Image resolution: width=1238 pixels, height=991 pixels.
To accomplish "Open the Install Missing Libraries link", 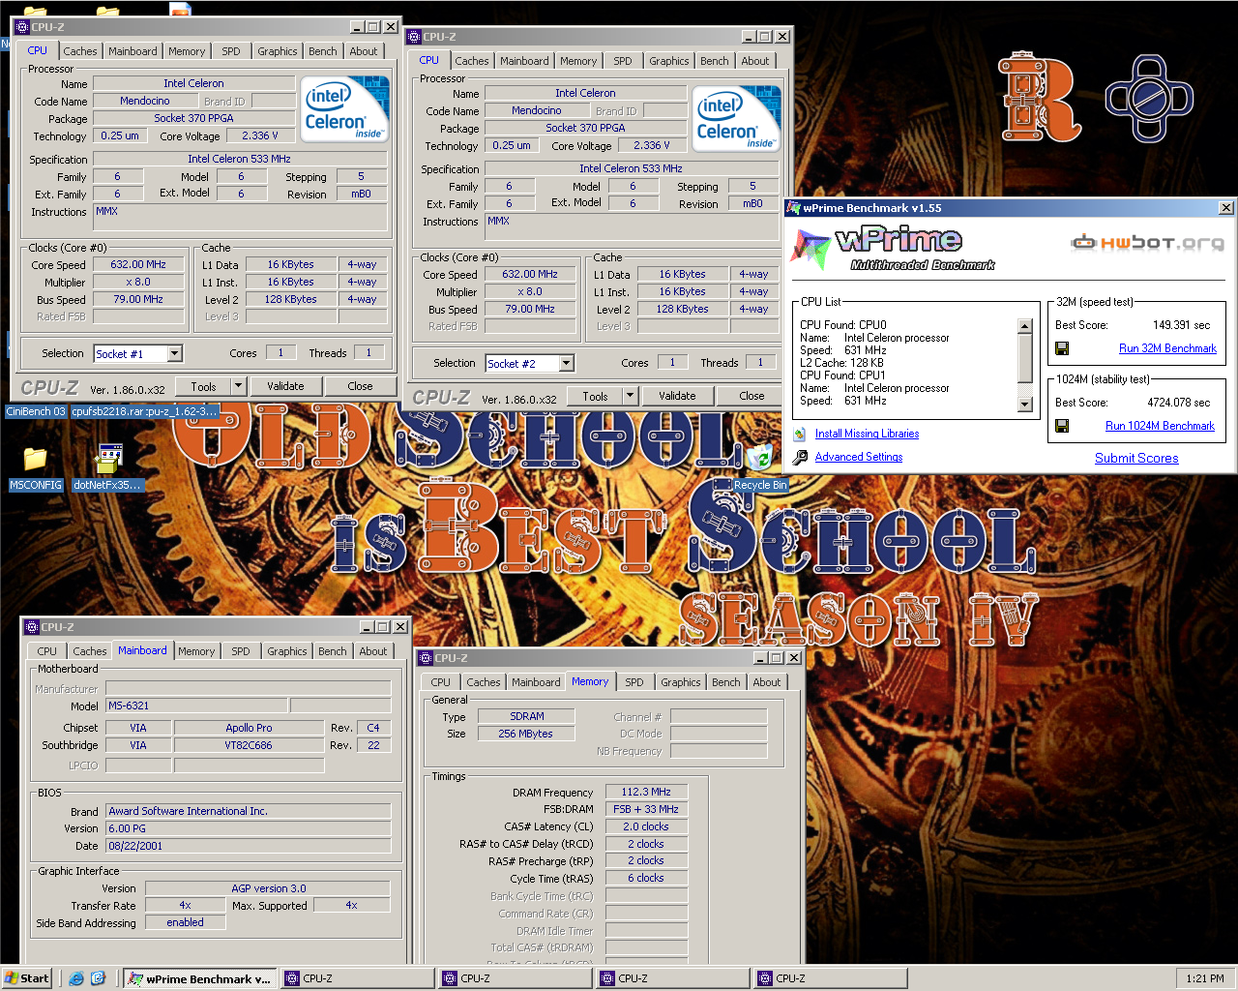I will 867,434.
